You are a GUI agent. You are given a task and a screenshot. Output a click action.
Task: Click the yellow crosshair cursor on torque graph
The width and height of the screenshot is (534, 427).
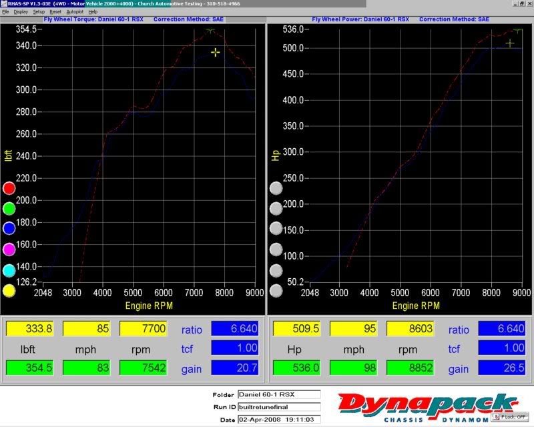(x=215, y=52)
